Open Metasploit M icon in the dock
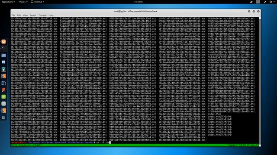Image resolution: width=277 pixels, height=155 pixels. pos(3,62)
